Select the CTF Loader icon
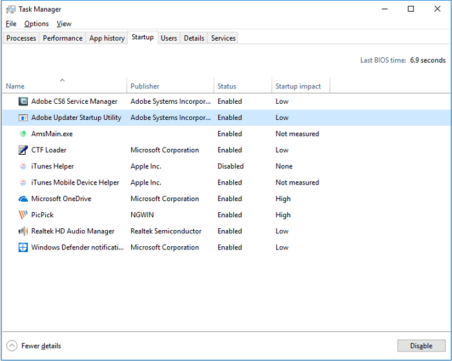The width and height of the screenshot is (452, 361). pyautogui.click(x=23, y=150)
